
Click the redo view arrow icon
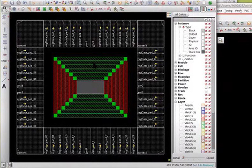(x=113, y=3)
